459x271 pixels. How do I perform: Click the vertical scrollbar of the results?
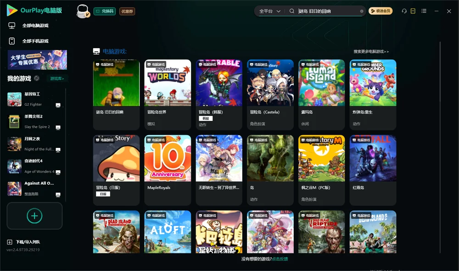pos(440,147)
